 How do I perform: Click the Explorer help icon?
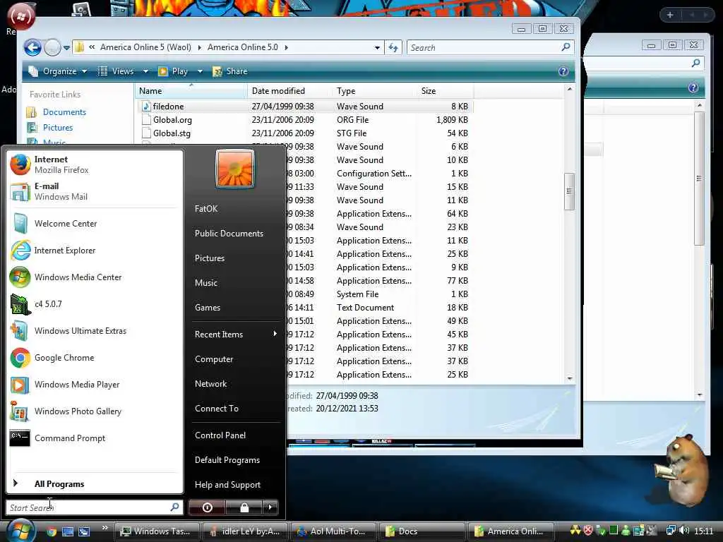point(563,71)
